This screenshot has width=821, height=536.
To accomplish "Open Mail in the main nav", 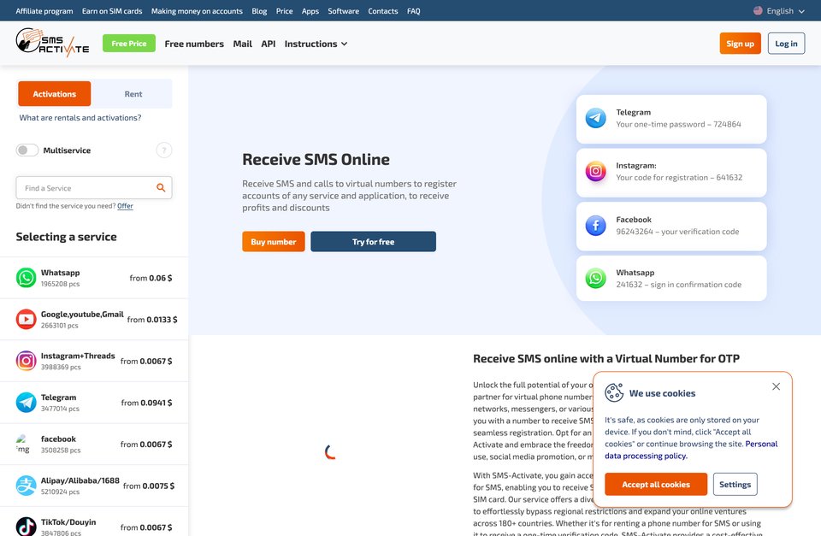I will [x=242, y=44].
